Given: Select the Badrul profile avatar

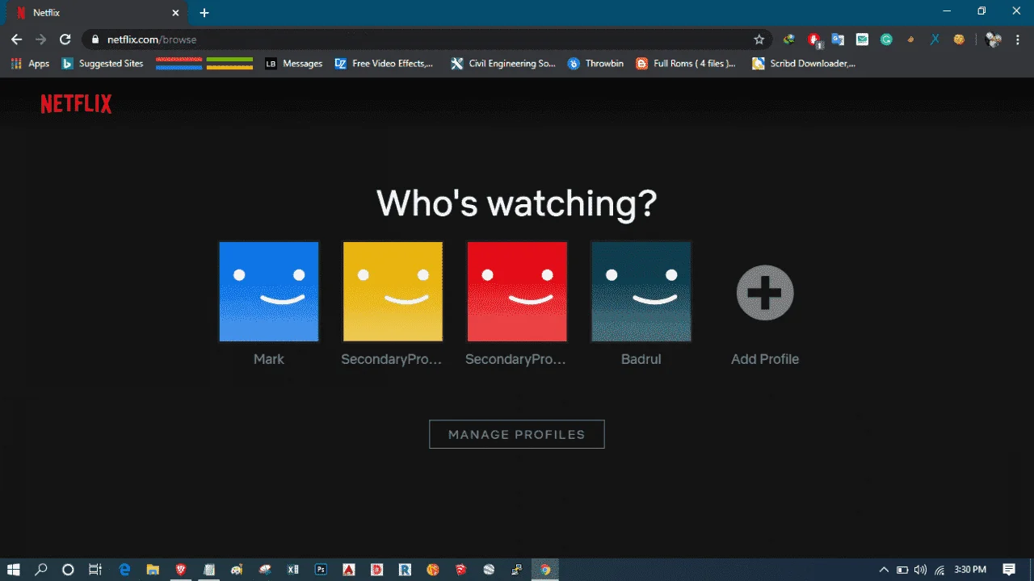Looking at the screenshot, I should click(641, 291).
